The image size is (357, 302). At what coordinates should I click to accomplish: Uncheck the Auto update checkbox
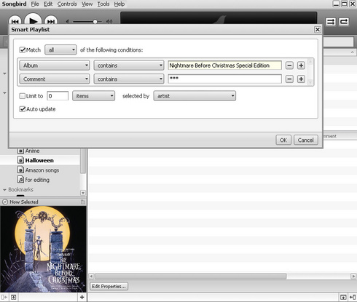pos(23,109)
